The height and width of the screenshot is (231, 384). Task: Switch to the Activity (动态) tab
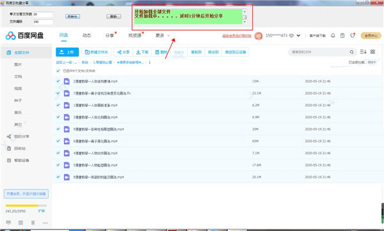click(x=86, y=36)
